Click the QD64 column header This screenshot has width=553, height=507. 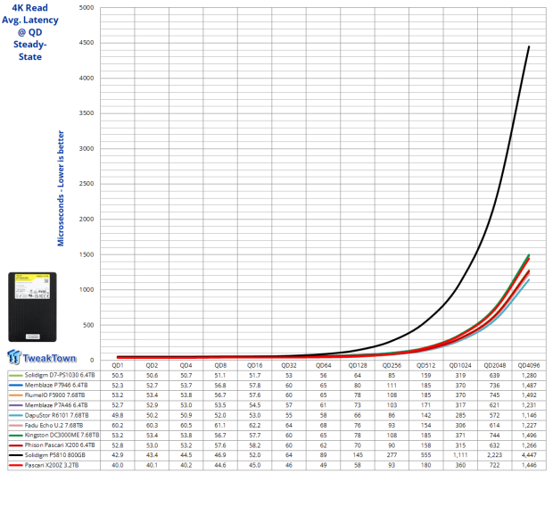coord(324,365)
